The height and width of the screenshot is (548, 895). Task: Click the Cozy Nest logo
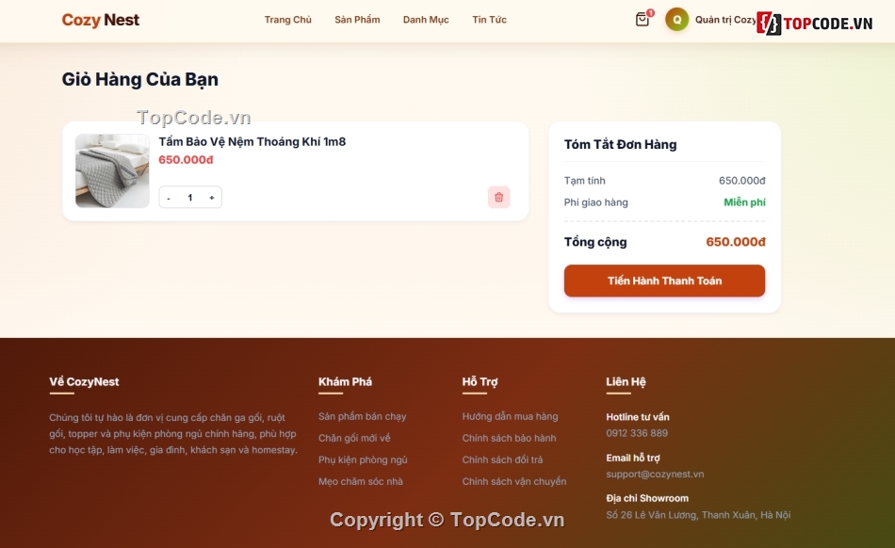(x=101, y=20)
